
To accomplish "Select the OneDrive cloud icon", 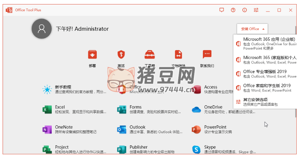I will pyautogui.click(x=196, y=109).
